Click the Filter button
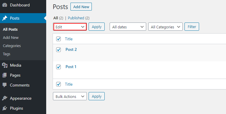 click(x=192, y=27)
